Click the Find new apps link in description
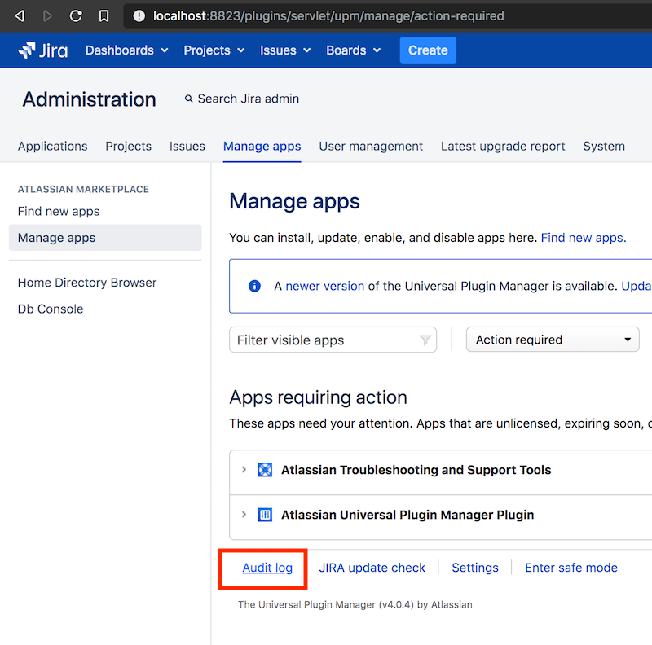 point(583,238)
